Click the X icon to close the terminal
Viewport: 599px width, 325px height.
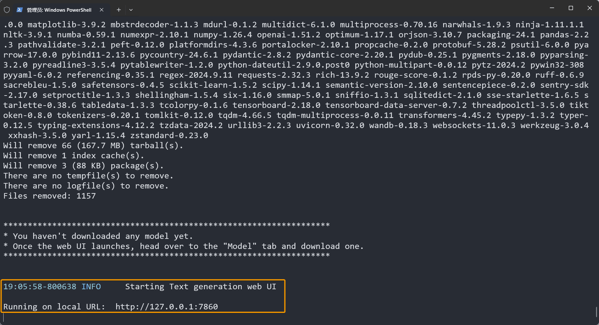point(590,8)
